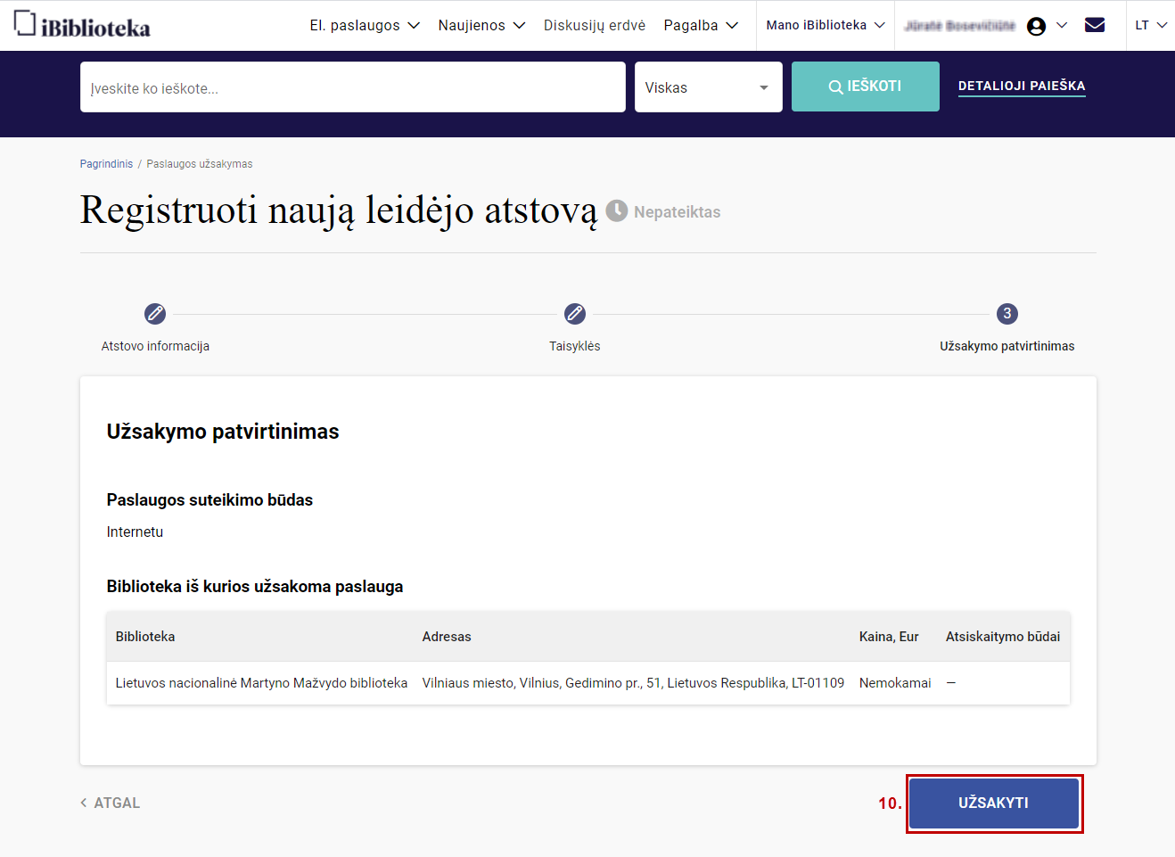Open the iBiblioteka logo home link
Image resolution: width=1175 pixels, height=857 pixels.
pyautogui.click(x=82, y=25)
